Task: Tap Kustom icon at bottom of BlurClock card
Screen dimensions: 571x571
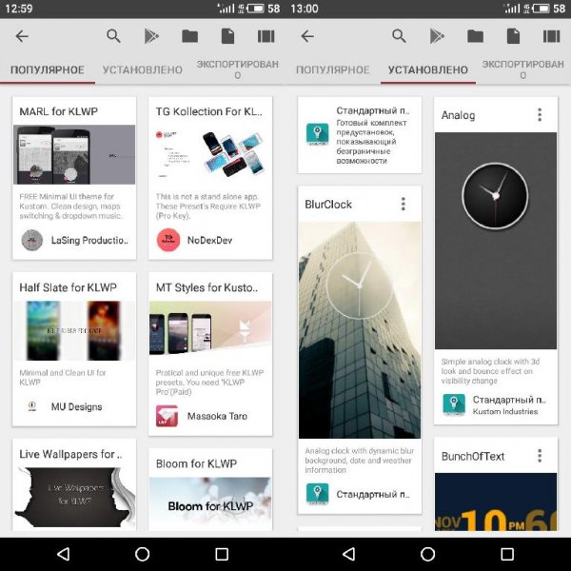Action: click(x=317, y=494)
